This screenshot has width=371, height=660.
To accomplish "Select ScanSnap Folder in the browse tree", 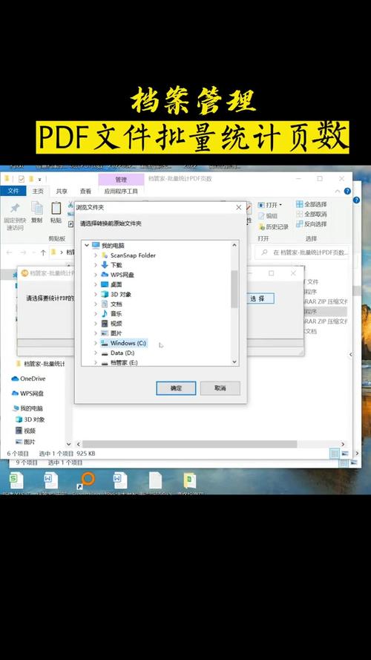I will click(133, 255).
